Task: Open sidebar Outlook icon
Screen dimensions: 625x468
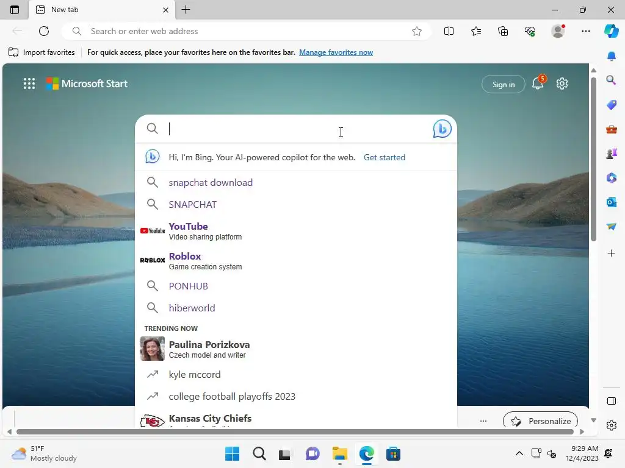Action: tap(611, 202)
